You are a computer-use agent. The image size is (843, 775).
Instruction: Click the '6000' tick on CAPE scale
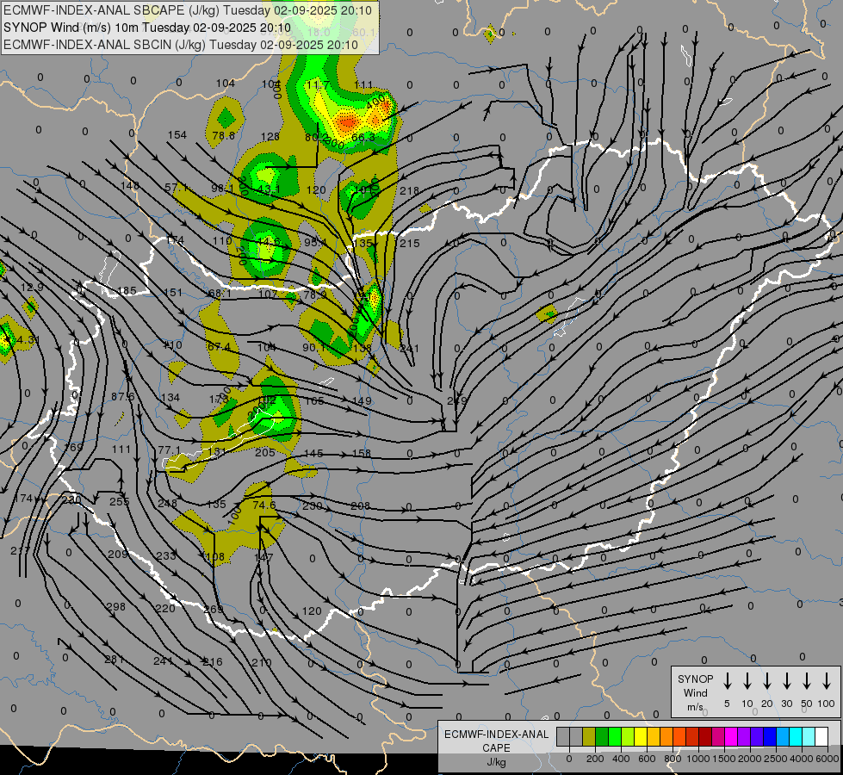pos(828,759)
